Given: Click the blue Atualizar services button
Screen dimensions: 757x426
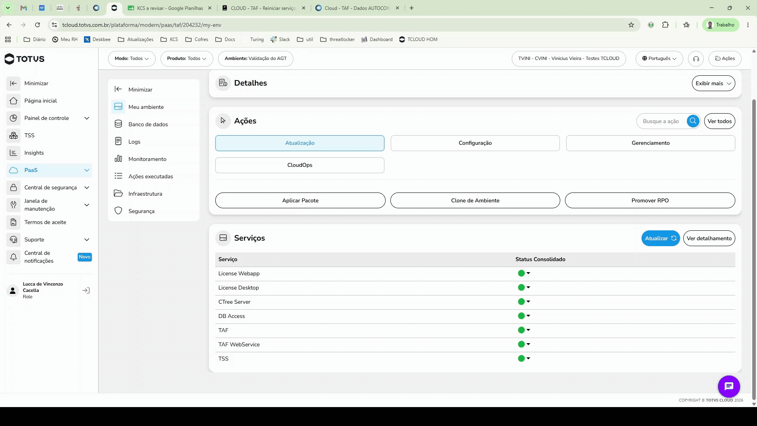Looking at the screenshot, I should (x=660, y=238).
